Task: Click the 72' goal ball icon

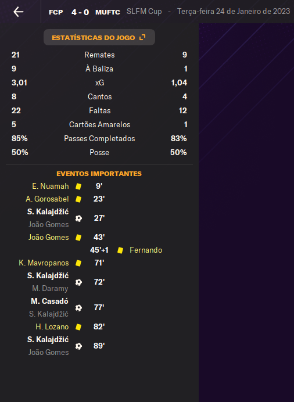Action: [78, 282]
